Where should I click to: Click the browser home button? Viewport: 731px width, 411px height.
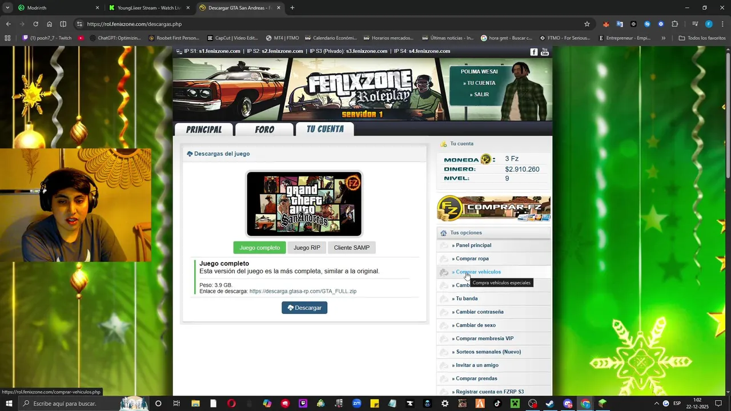tap(50, 24)
